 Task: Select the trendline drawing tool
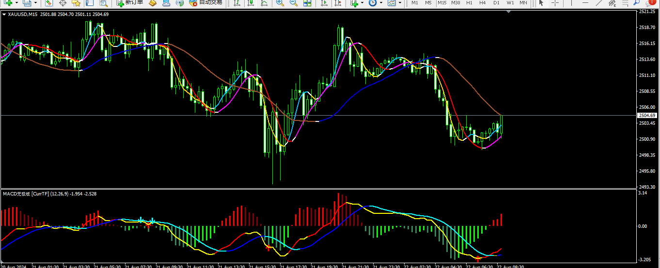tap(599, 3)
